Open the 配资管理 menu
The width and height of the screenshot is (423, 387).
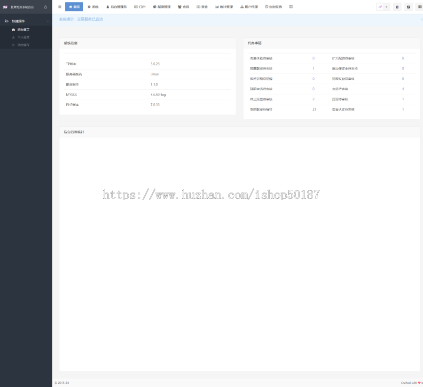click(162, 7)
